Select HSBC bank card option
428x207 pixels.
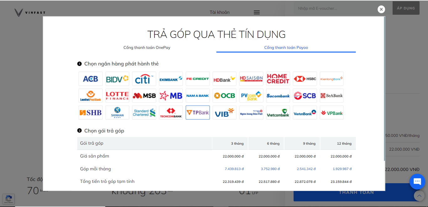click(x=305, y=79)
